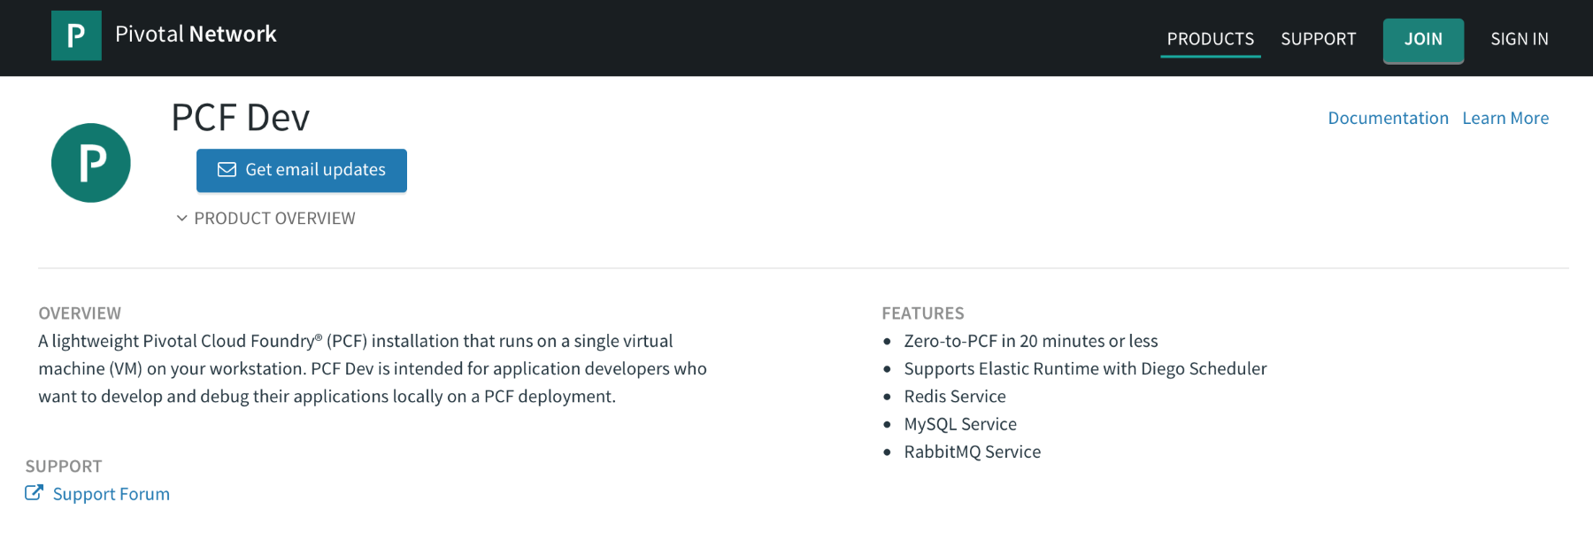Open the PRODUCTS navigation tab
This screenshot has width=1593, height=533.
(x=1210, y=39)
